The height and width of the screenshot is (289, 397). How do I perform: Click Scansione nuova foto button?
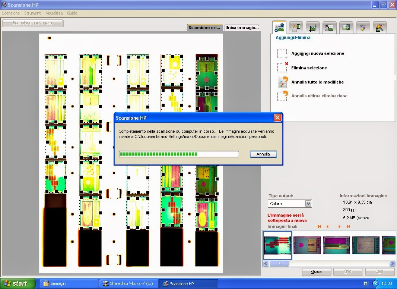pyautogui.click(x=33, y=23)
